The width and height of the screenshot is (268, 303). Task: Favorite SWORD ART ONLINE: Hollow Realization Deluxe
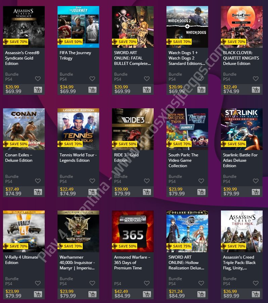coord(201,283)
